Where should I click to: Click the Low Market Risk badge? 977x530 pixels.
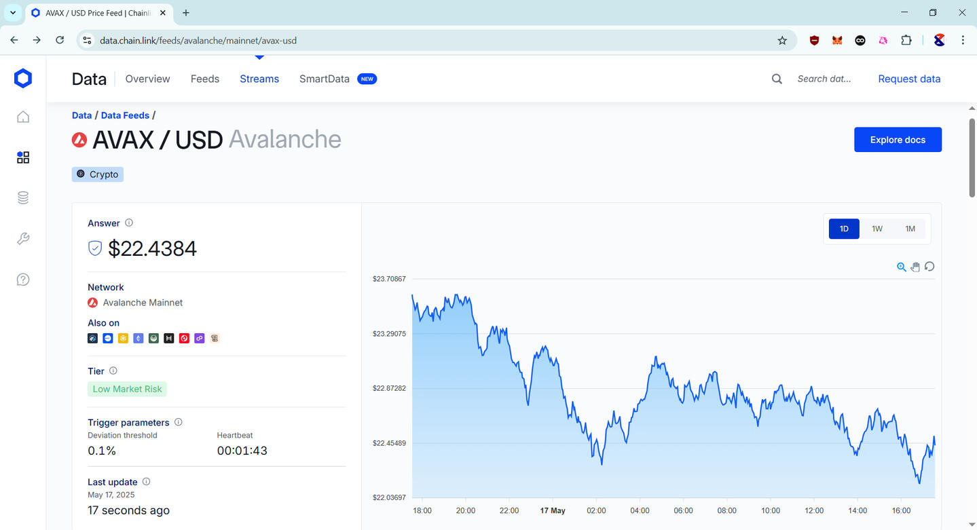coord(127,389)
